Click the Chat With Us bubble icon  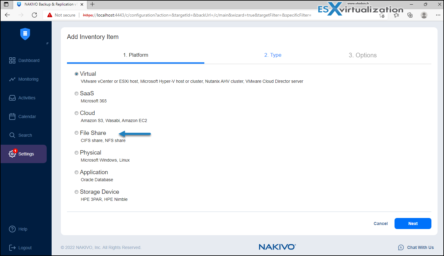[x=401, y=247]
